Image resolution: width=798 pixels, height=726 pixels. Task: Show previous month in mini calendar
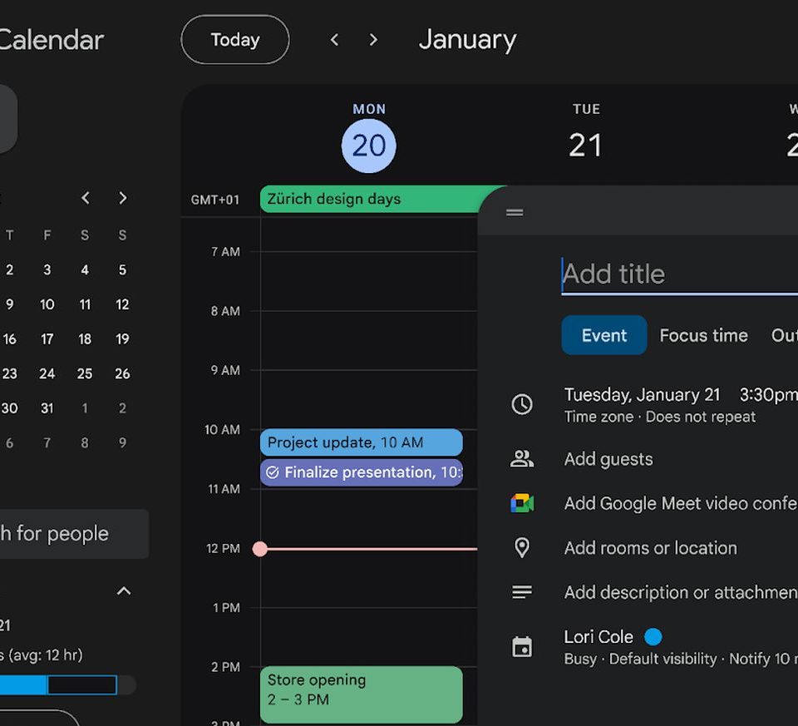click(x=85, y=198)
